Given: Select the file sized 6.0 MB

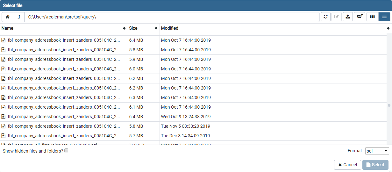Looking at the screenshot, I should (x=64, y=69).
